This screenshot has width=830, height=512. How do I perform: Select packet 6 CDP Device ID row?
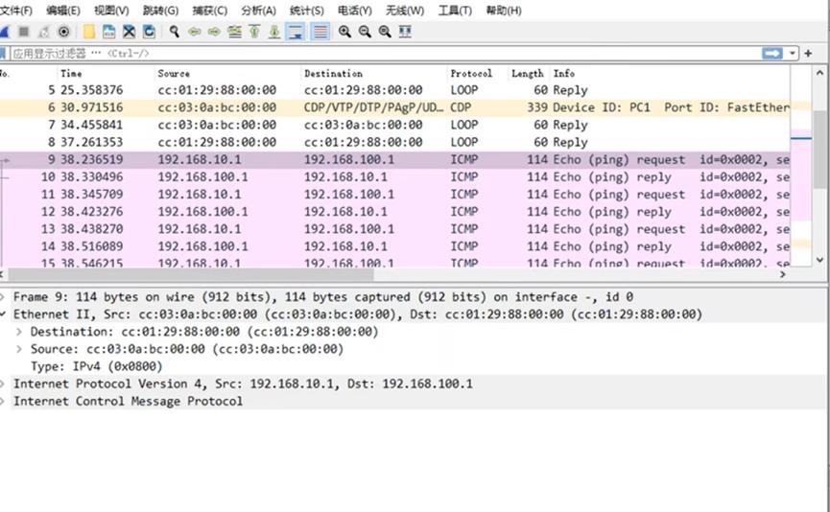coord(395,107)
